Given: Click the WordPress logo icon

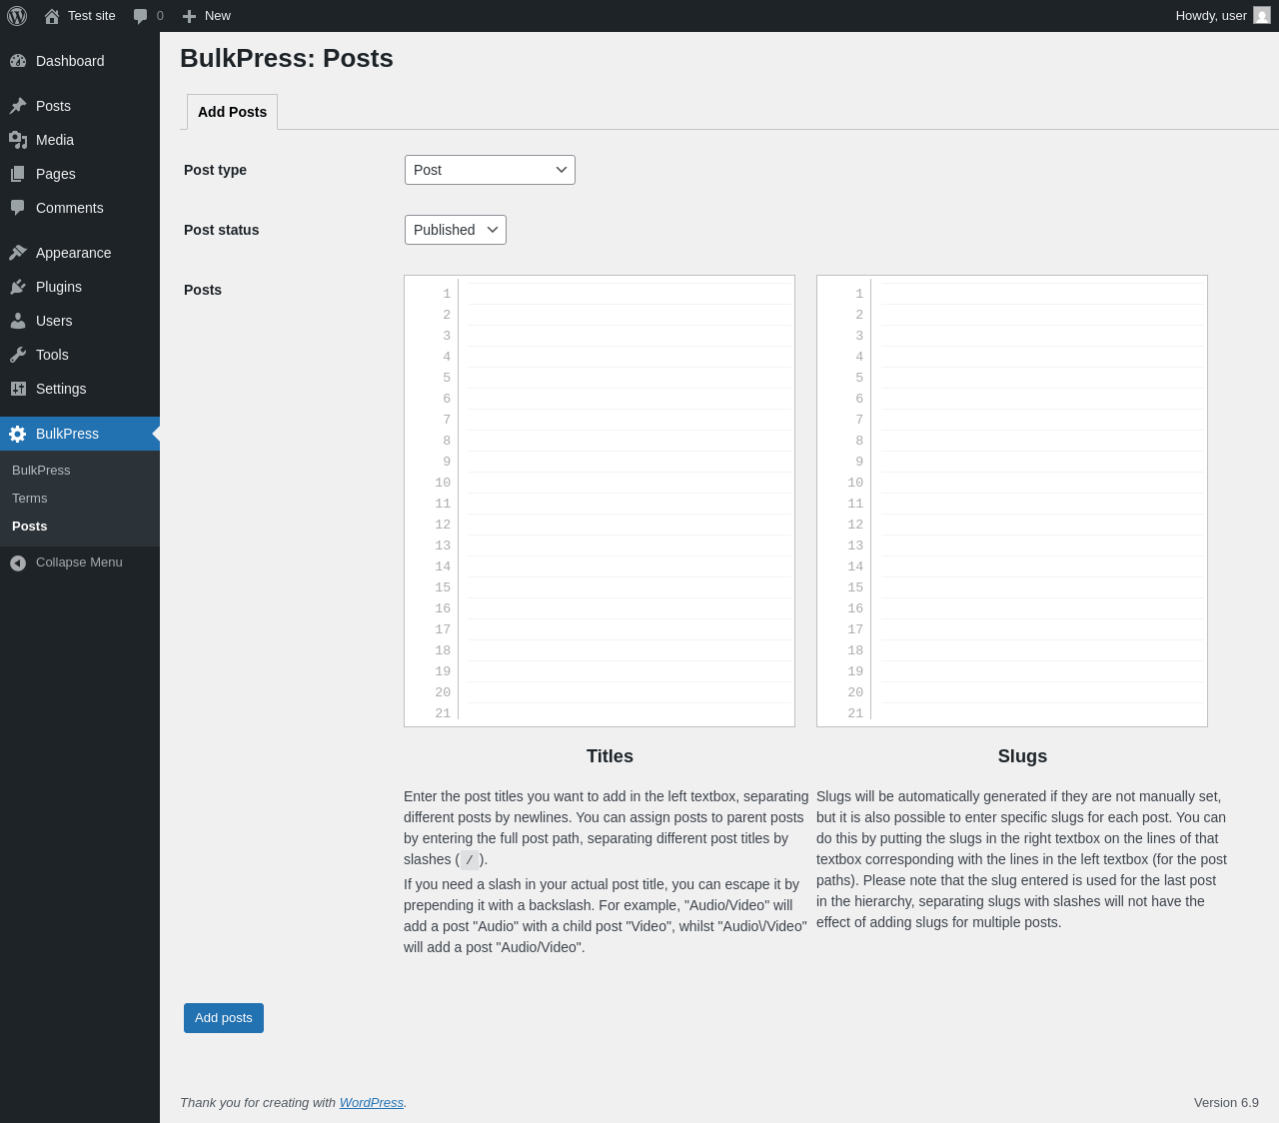Looking at the screenshot, I should tap(17, 16).
